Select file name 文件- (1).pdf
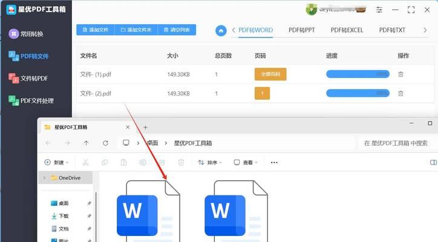This screenshot has width=438, height=242. tap(96, 74)
